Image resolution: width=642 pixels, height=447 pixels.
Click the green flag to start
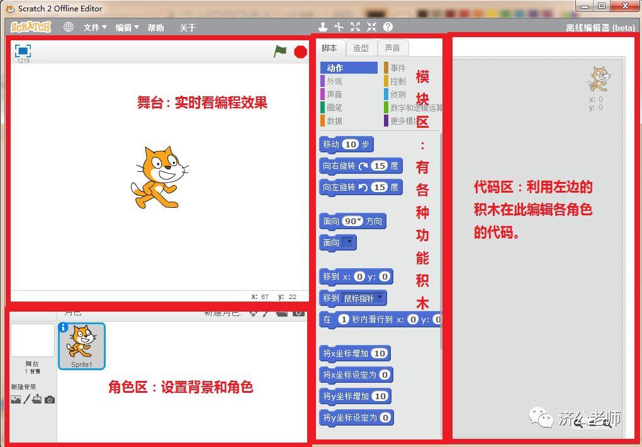(280, 52)
